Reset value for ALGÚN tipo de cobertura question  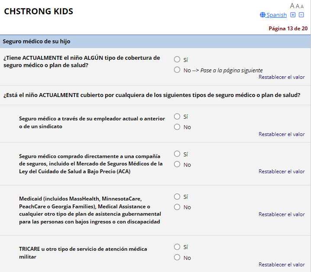coord(282,77)
